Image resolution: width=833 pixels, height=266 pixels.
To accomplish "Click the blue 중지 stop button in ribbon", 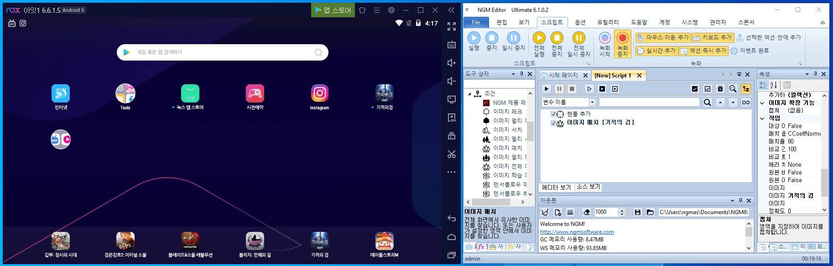I will (491, 41).
